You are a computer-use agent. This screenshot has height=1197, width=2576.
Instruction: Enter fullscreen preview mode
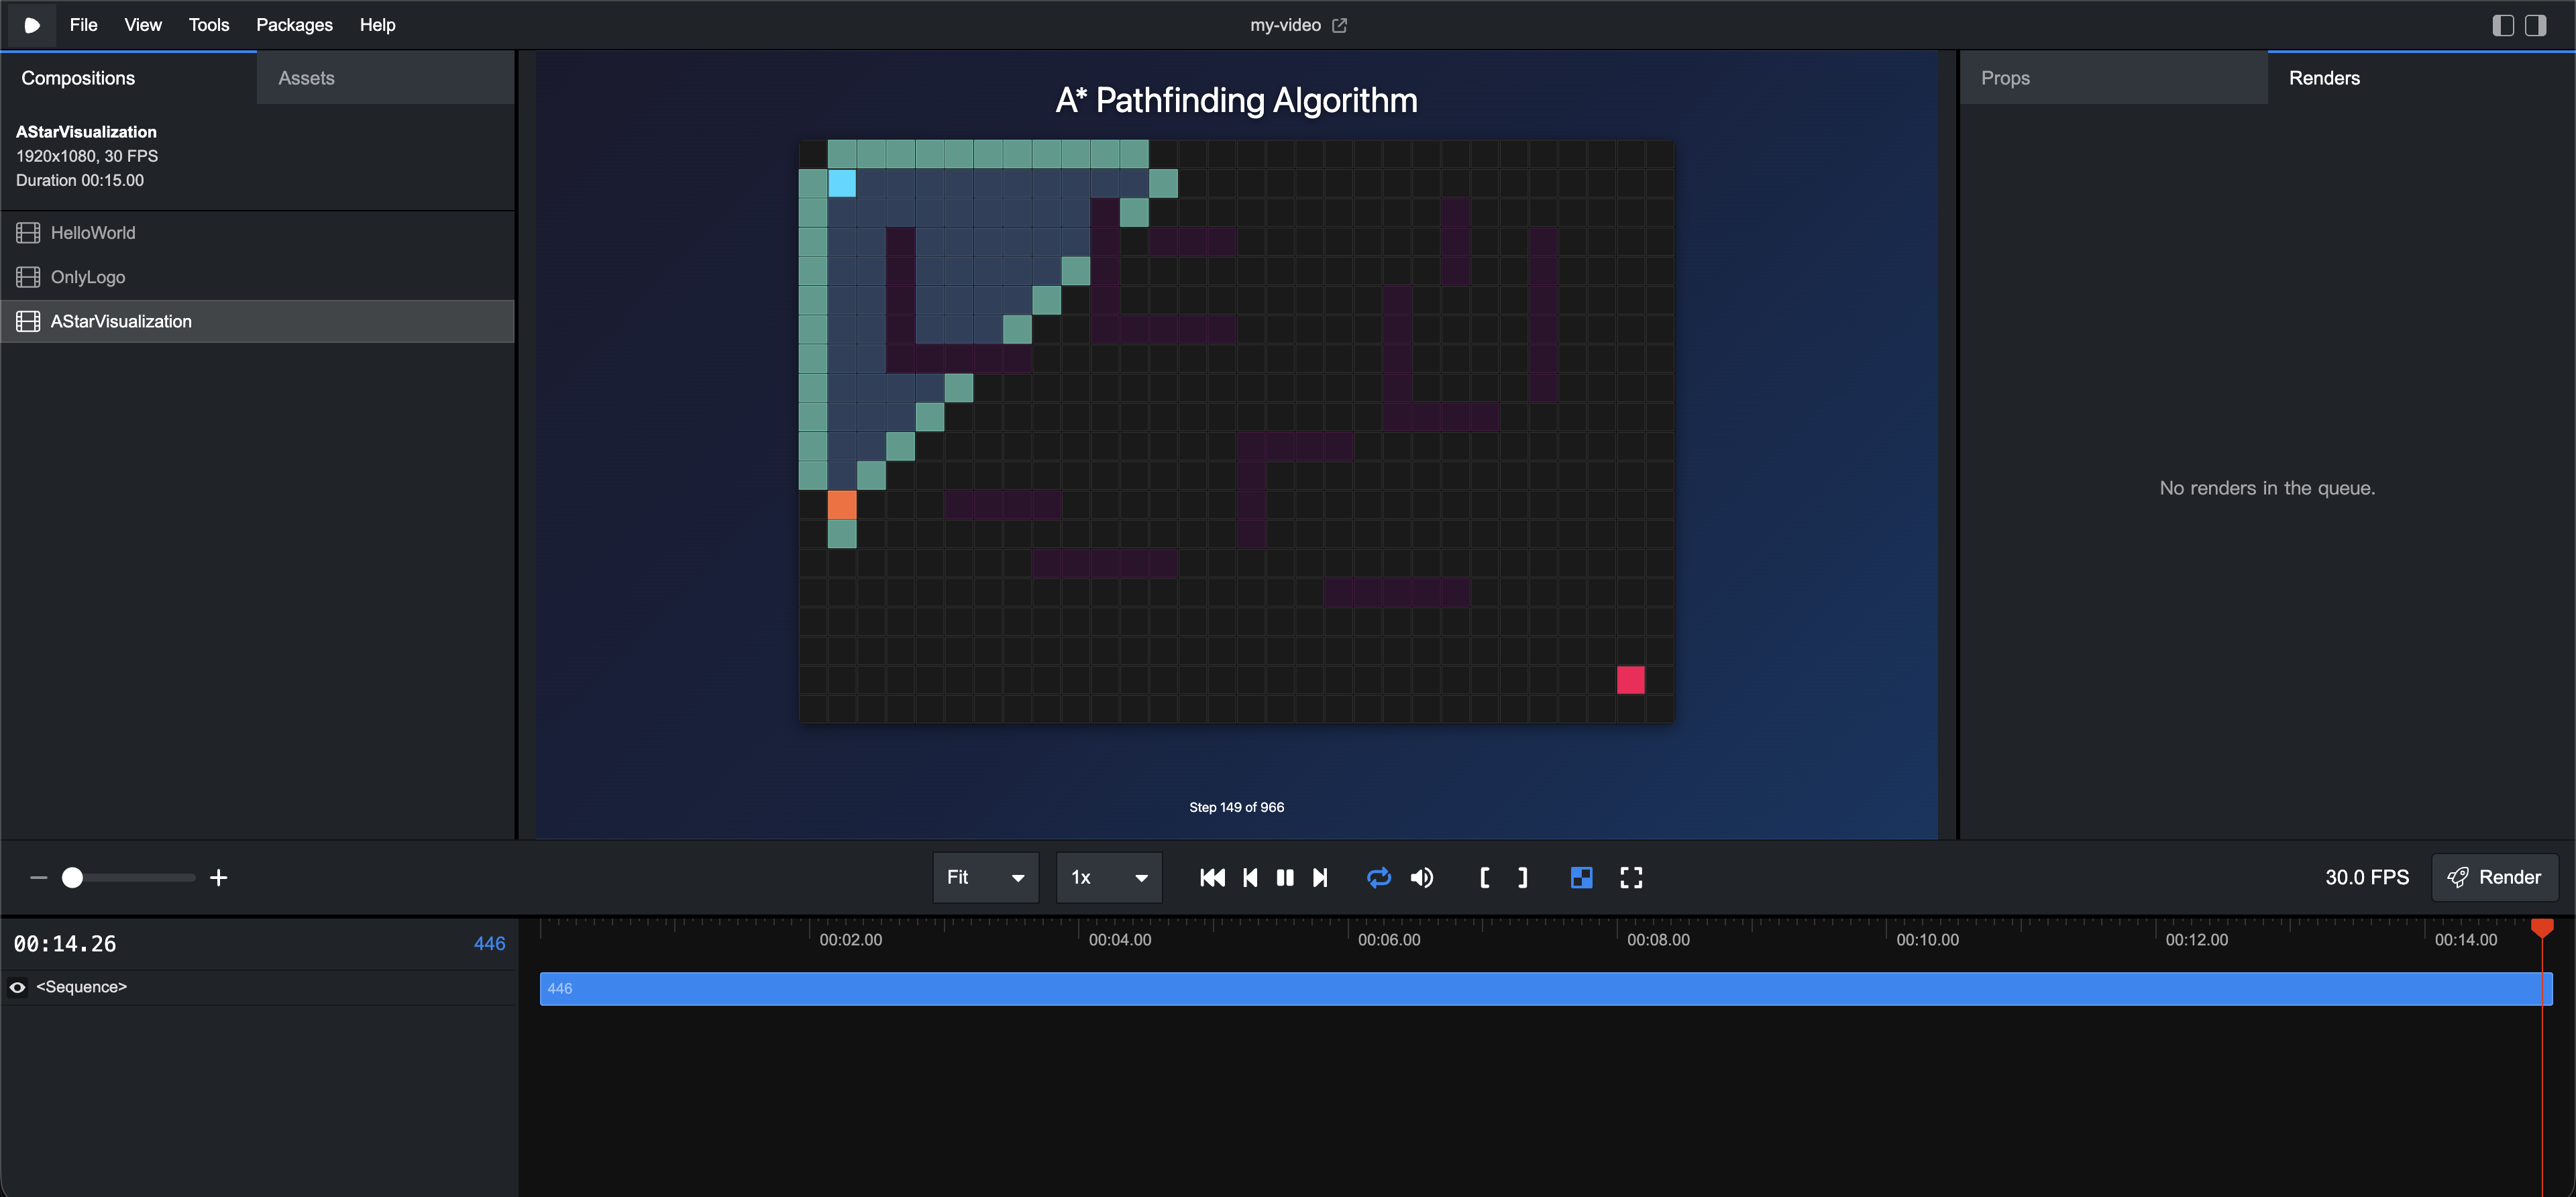(x=1631, y=877)
